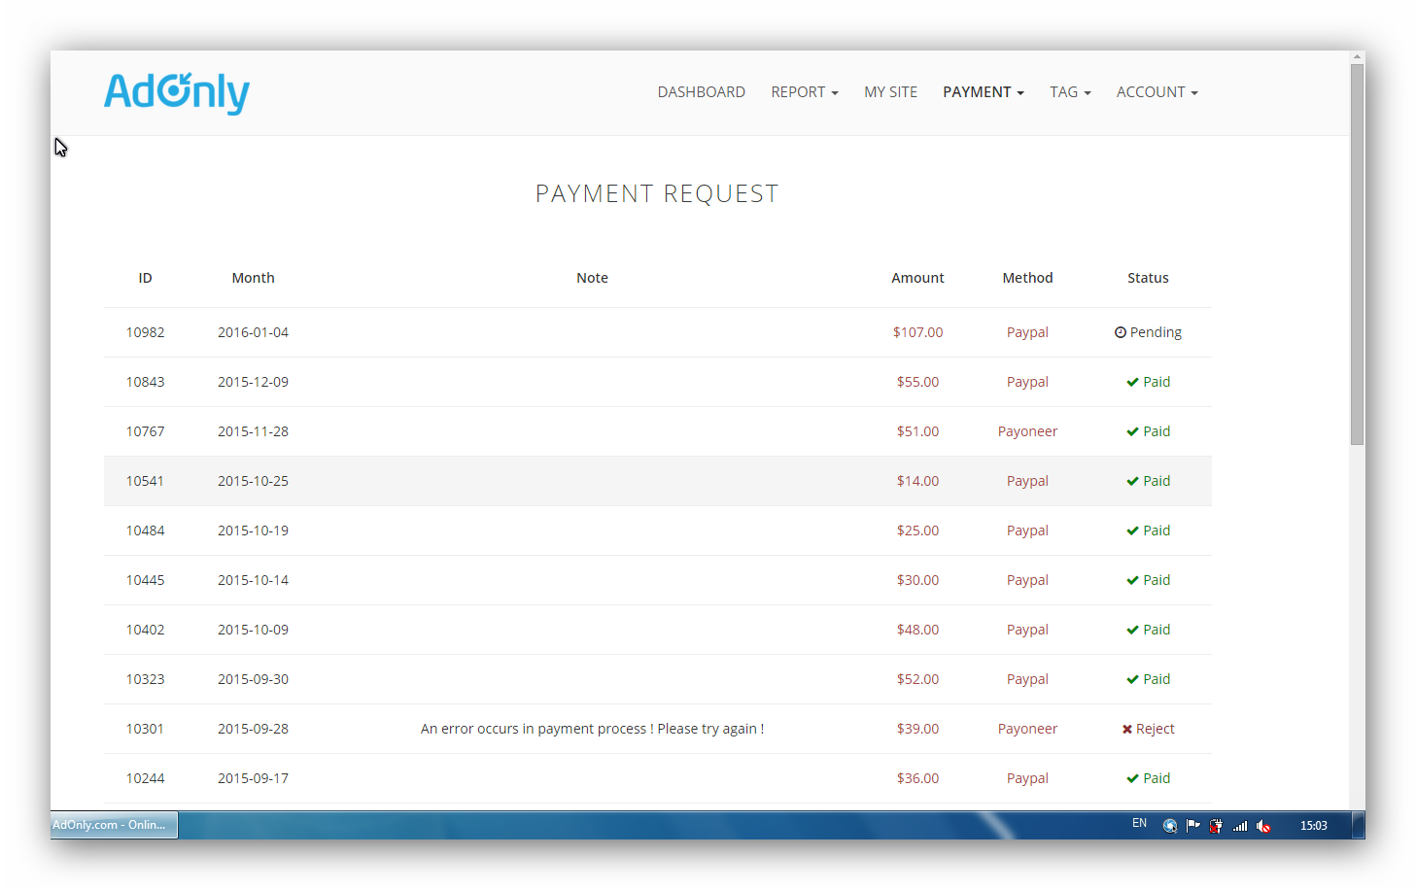
Task: Open the MY SITE page
Action: (x=891, y=92)
